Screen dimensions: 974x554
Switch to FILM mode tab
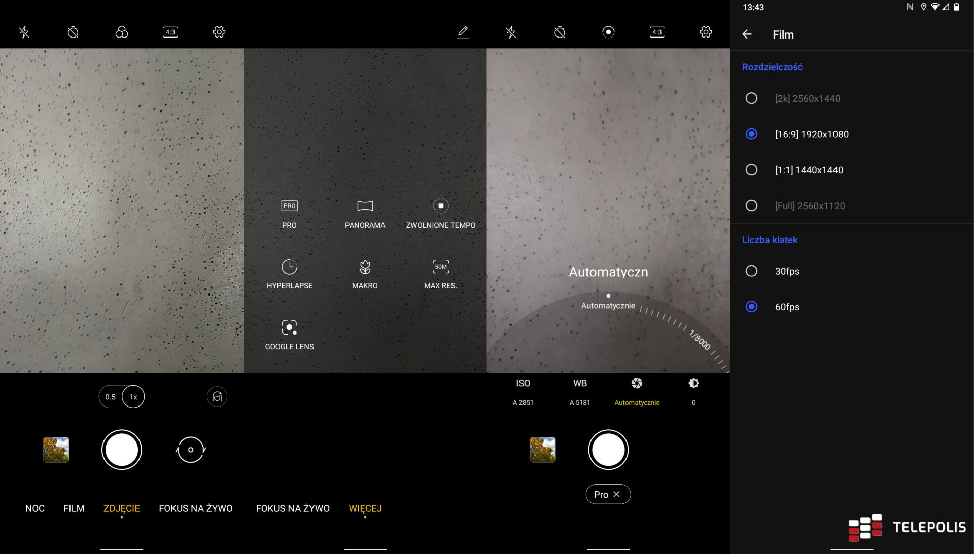click(x=74, y=508)
